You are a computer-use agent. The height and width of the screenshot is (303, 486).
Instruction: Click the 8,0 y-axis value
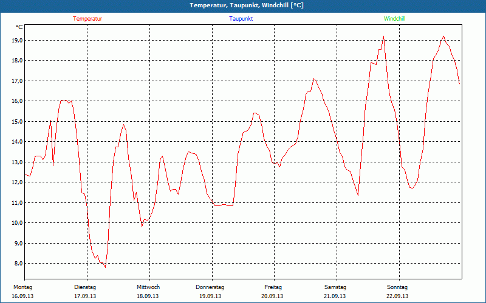click(x=19, y=264)
